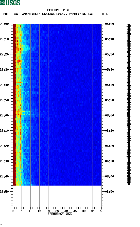This screenshot has width=140, height=227.
Task: Click the 10 Hz frequency axis label
Action: pyautogui.click(x=30, y=211)
